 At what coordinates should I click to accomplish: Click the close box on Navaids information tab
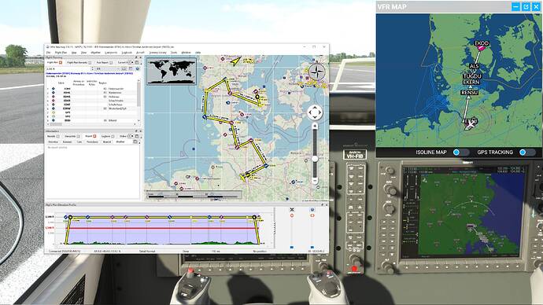coord(57,136)
